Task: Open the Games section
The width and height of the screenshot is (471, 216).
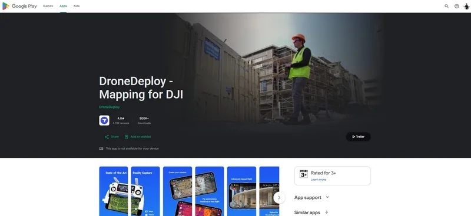Action: [48, 6]
